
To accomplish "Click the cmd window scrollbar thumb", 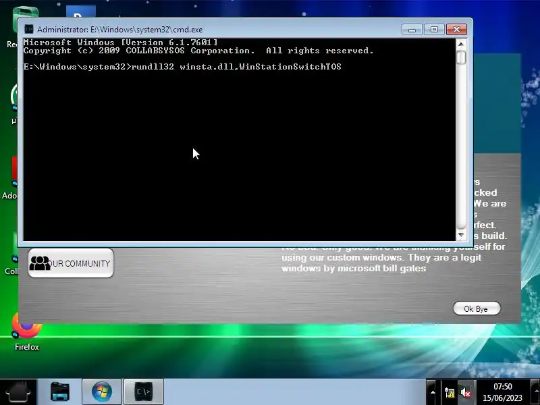I will click(461, 57).
